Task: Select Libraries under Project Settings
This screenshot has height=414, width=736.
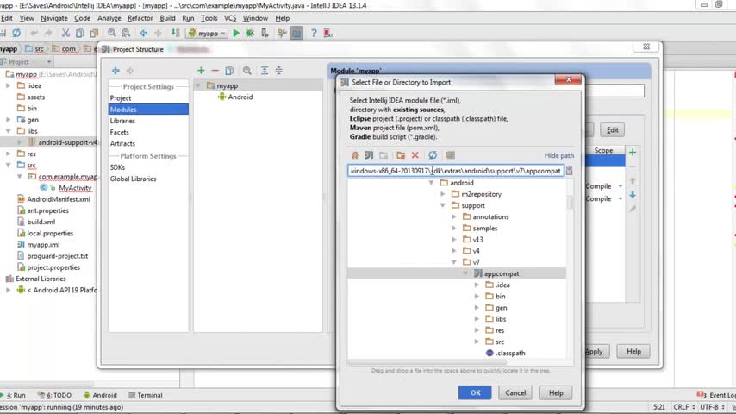Action: click(122, 121)
